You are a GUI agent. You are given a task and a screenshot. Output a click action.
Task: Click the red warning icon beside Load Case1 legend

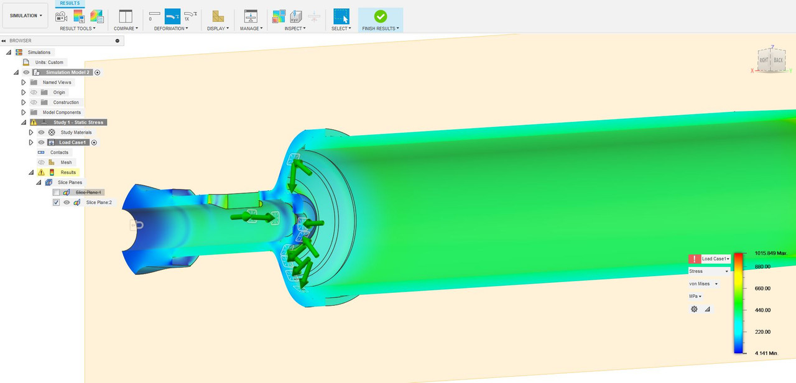[x=694, y=259]
